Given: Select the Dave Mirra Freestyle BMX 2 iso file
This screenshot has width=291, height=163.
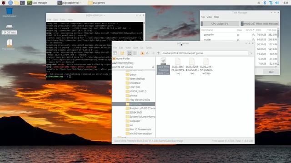Looking at the screenshot, I should (163, 66).
